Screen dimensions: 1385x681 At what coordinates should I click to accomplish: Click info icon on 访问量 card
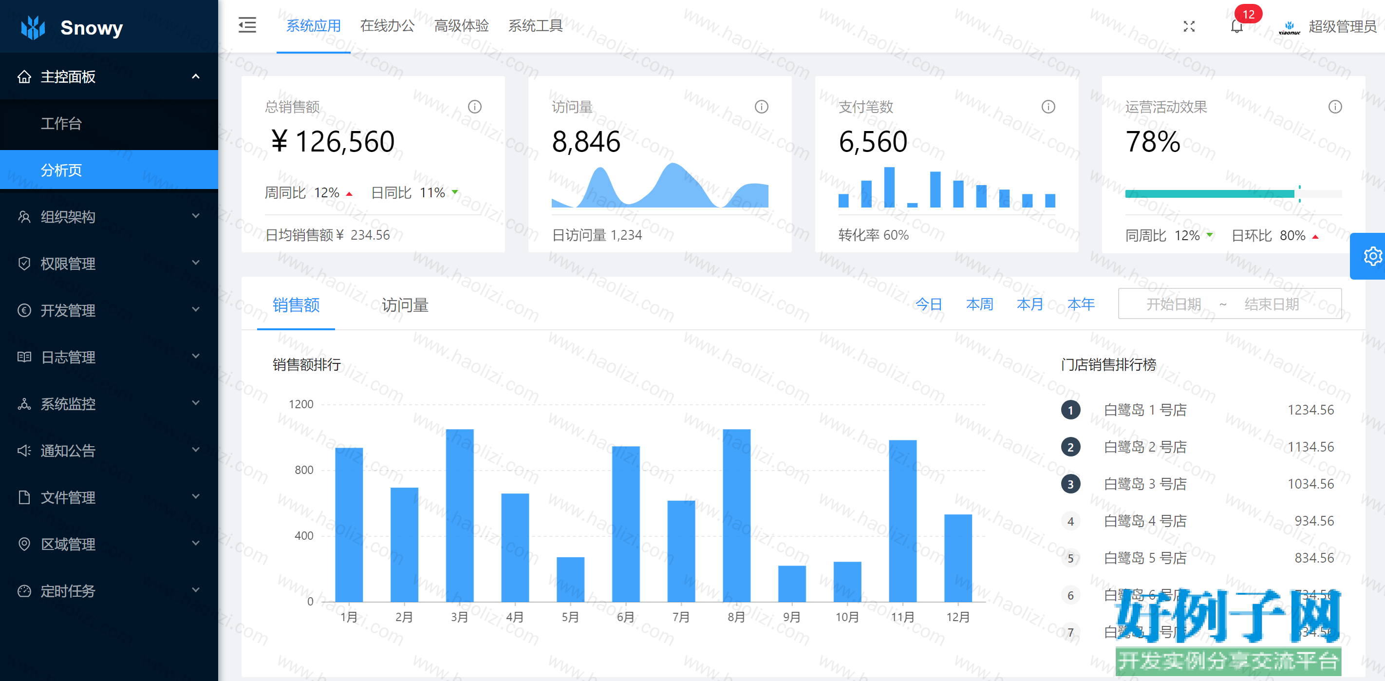(x=761, y=107)
